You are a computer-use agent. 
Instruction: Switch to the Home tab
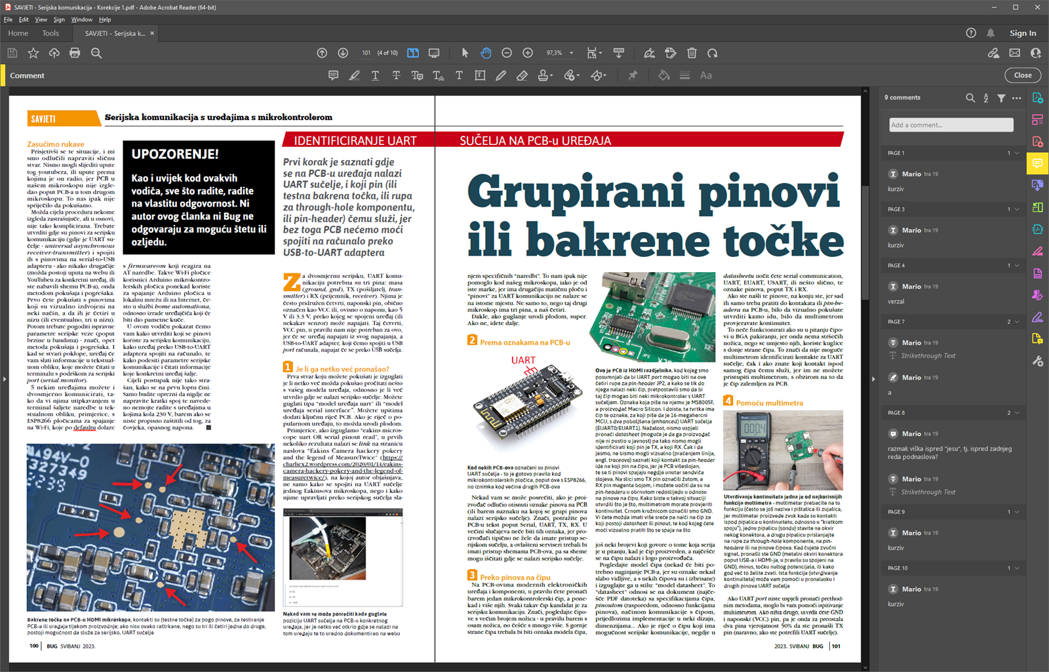(18, 33)
